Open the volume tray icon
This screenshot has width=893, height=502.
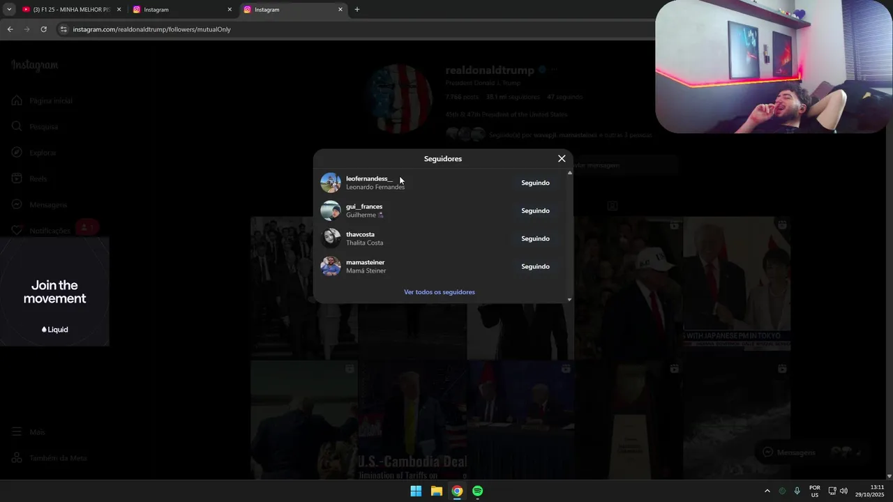coord(844,491)
